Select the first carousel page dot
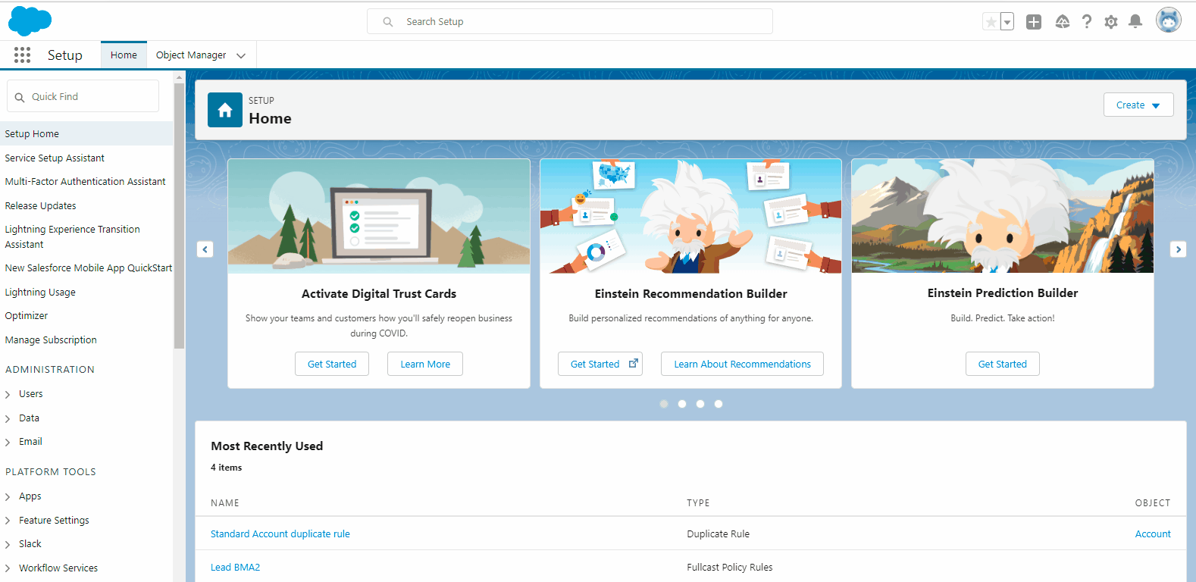This screenshot has width=1196, height=582. click(x=664, y=404)
